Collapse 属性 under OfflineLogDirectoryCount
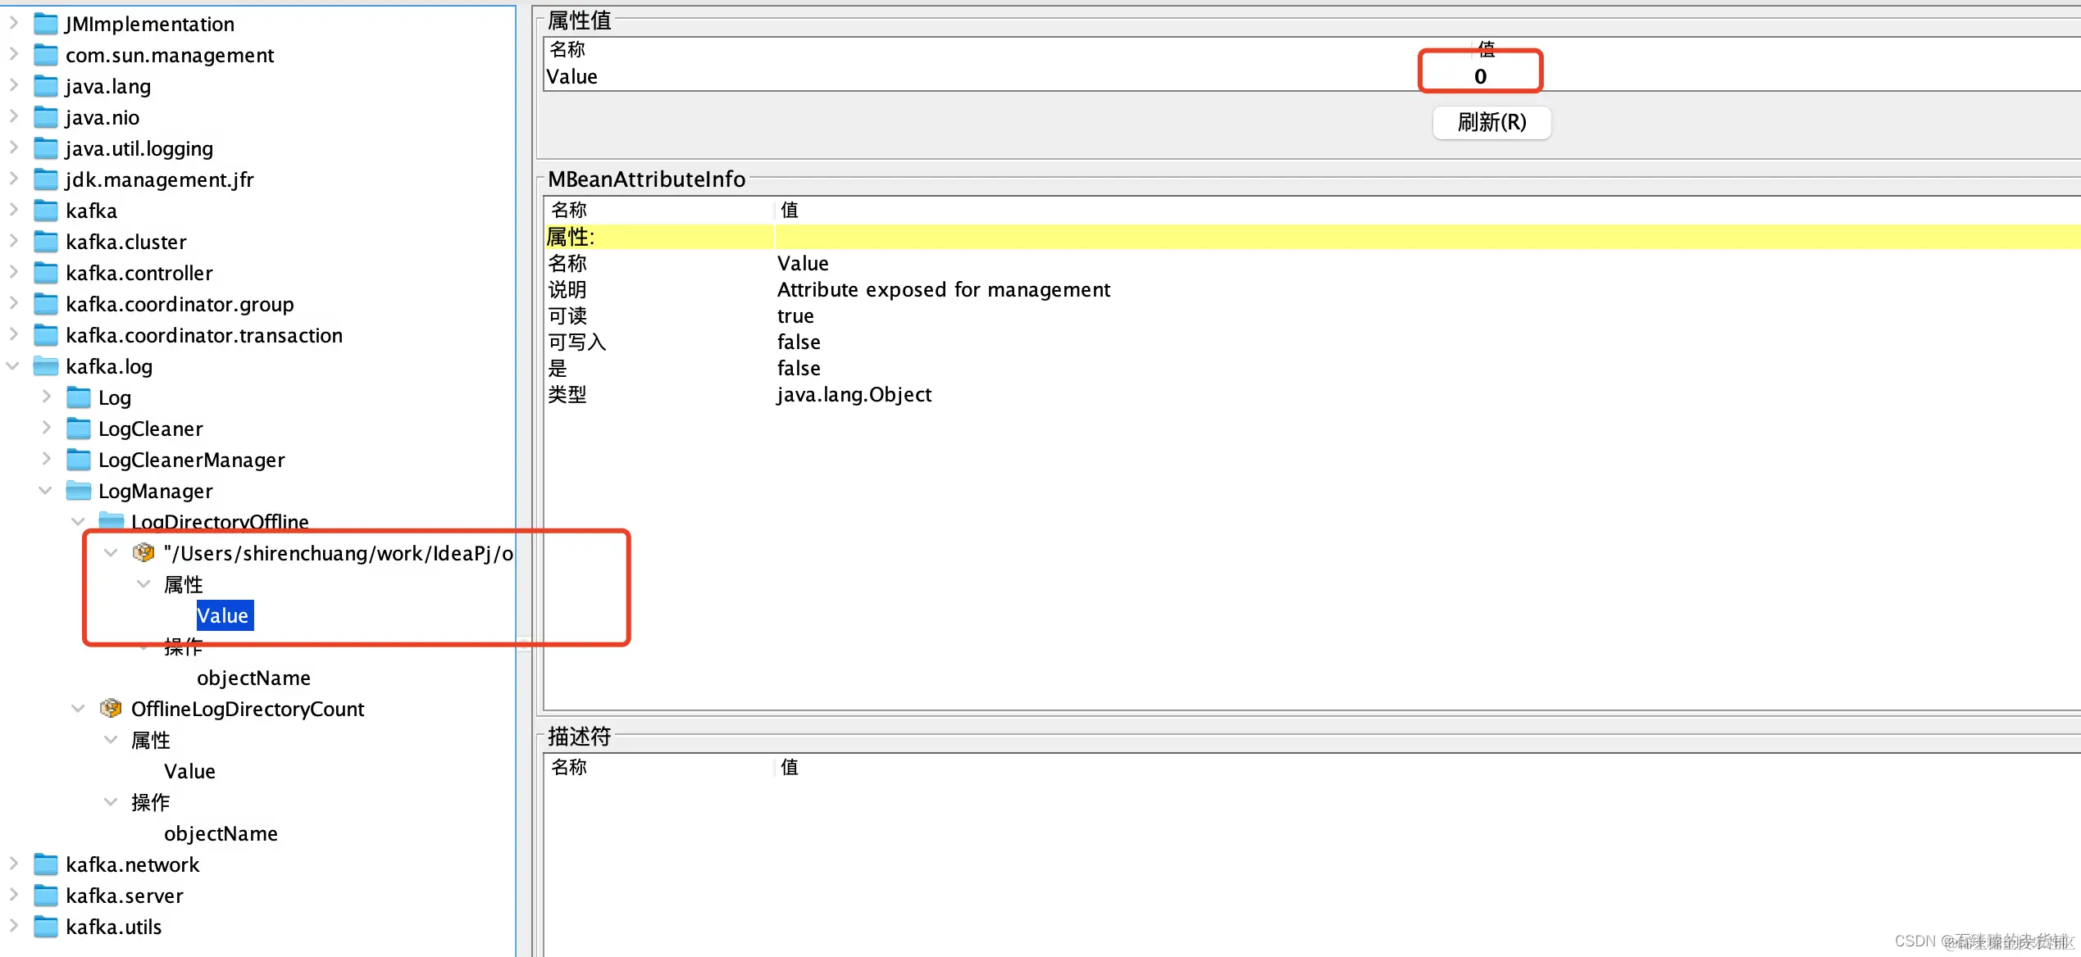 coord(111,740)
